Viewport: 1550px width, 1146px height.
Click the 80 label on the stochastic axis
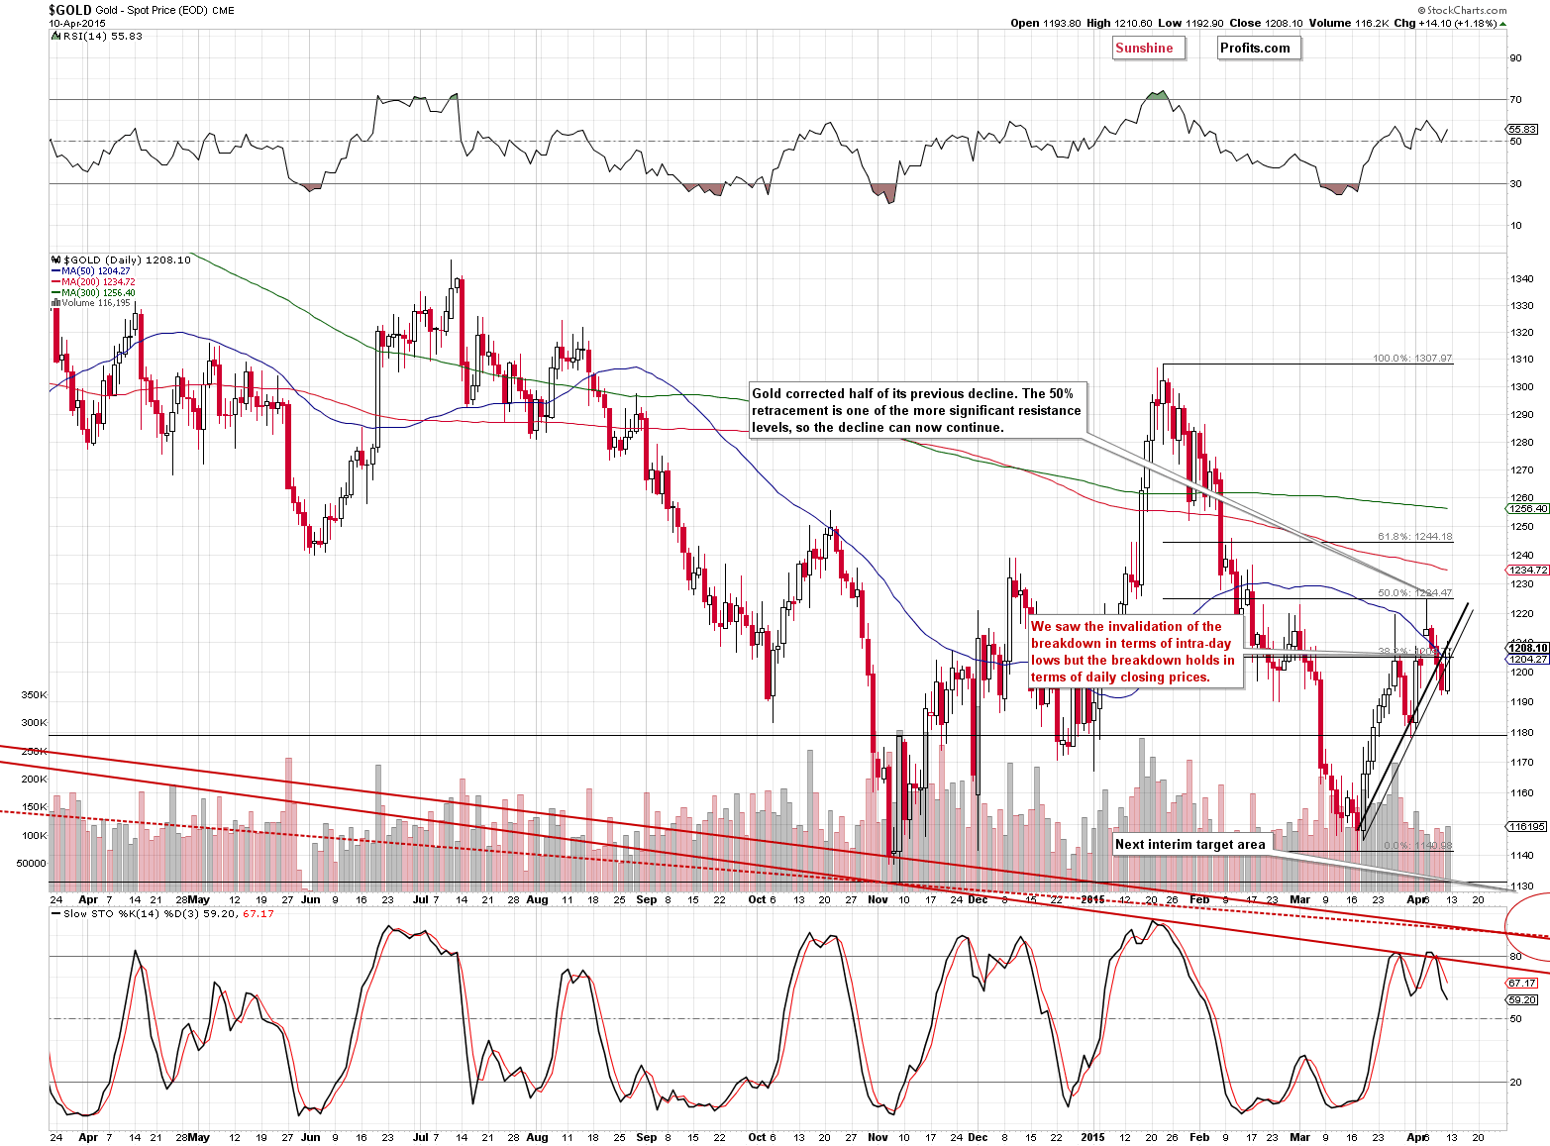coord(1515,956)
